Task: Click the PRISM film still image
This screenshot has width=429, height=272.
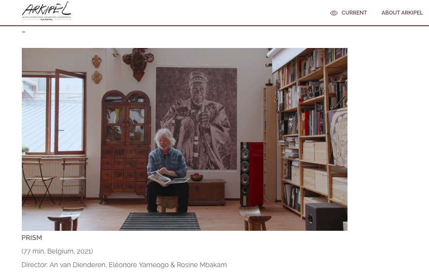Action: pos(184,140)
